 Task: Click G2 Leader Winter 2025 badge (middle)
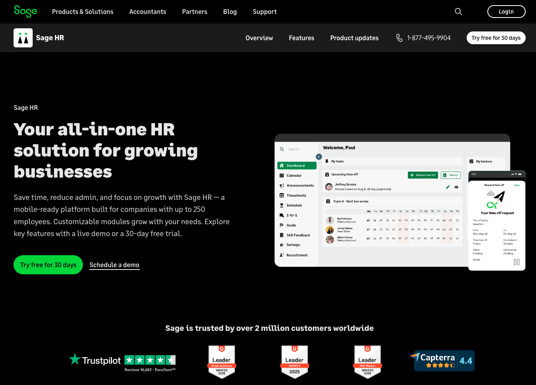(x=295, y=362)
